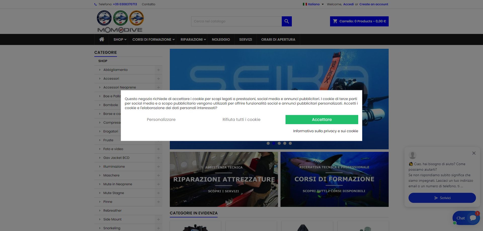Click Personalizzare cookie settings

pos(161,120)
